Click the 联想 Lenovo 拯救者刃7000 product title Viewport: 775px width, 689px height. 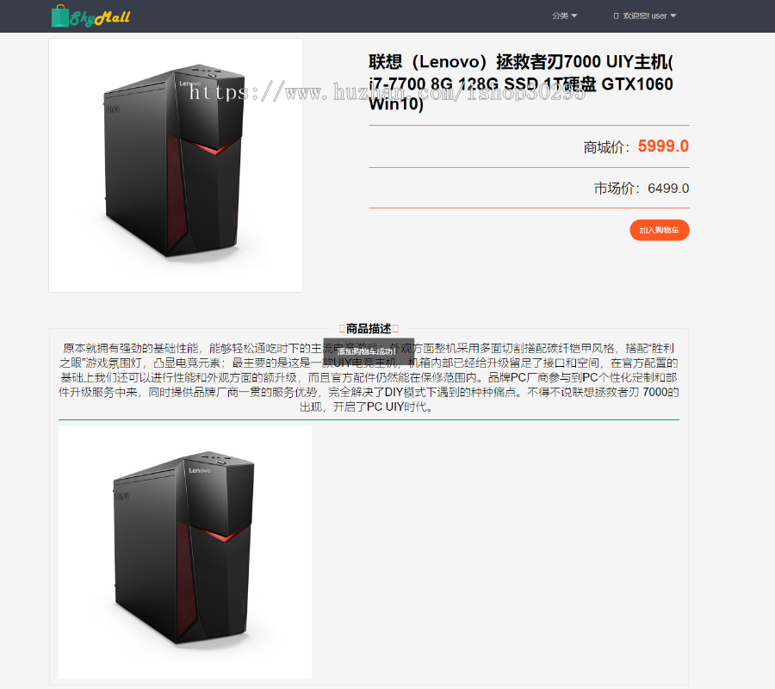[x=521, y=83]
